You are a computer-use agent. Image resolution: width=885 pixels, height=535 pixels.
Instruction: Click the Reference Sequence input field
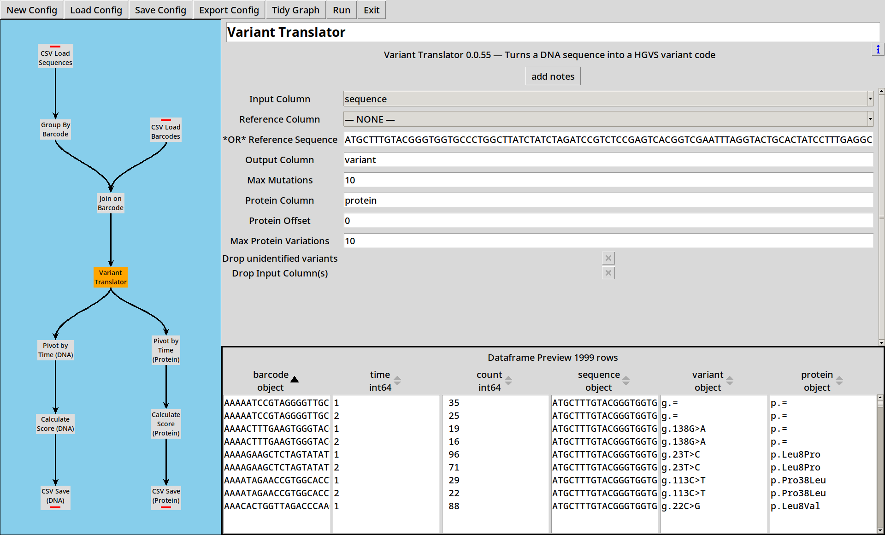point(608,140)
